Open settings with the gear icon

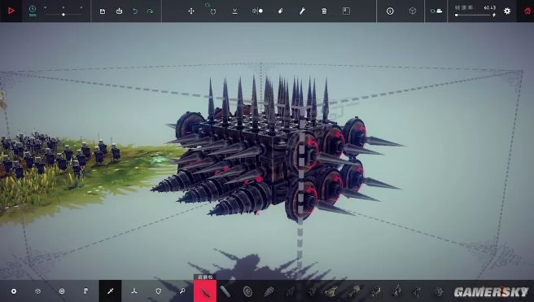point(507,11)
